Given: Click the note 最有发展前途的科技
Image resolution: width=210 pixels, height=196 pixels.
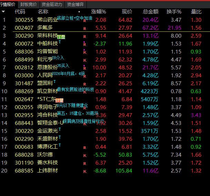Looking at the screenshot, I should pos(76,89).
